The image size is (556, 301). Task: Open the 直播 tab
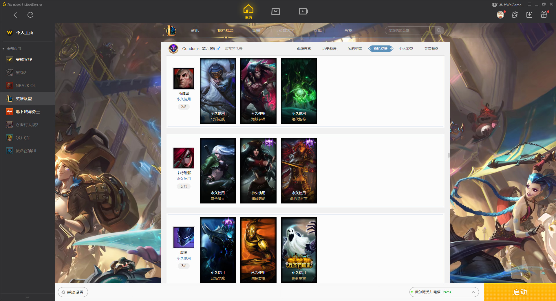256,30
